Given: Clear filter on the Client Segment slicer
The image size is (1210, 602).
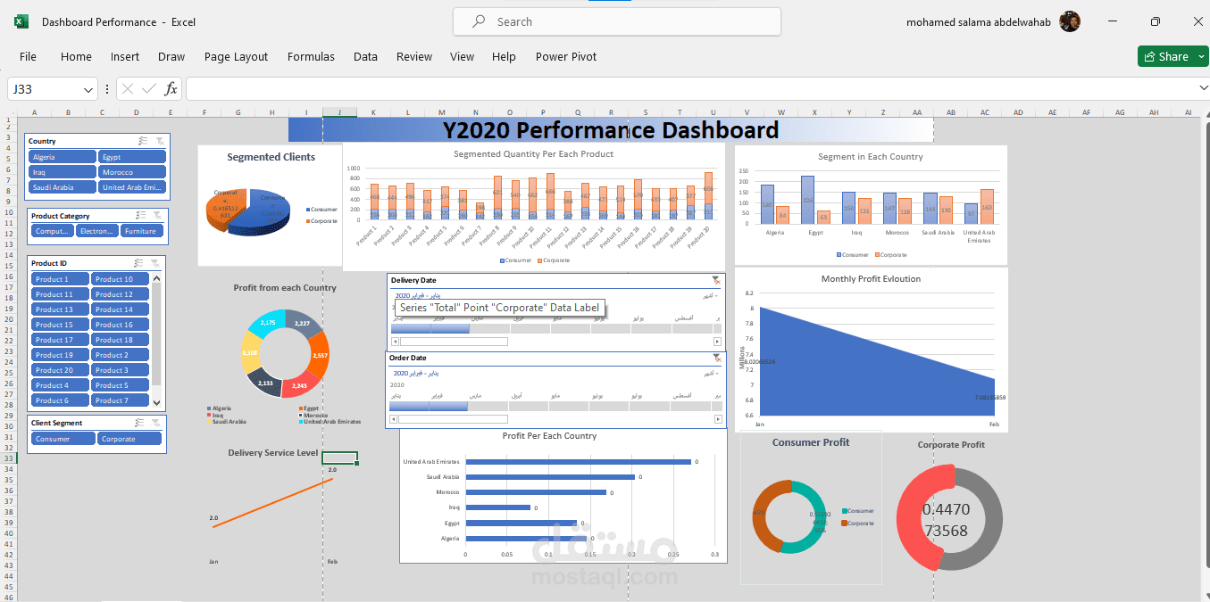Looking at the screenshot, I should (154, 423).
